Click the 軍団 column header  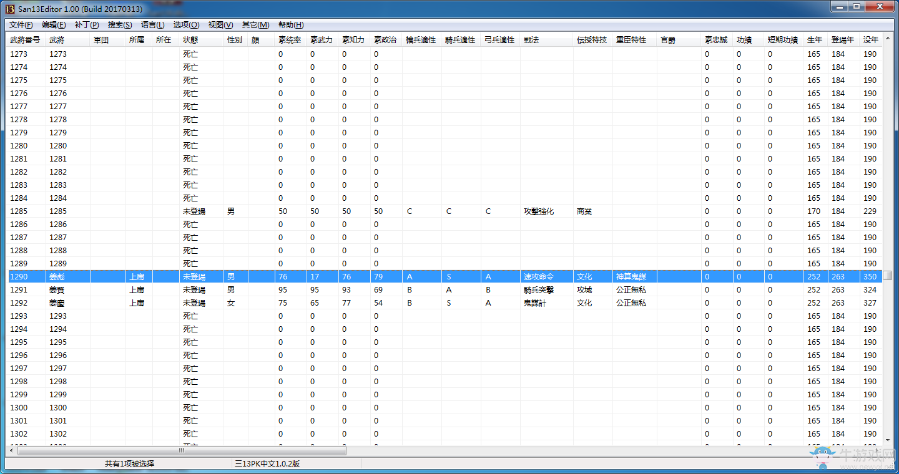click(107, 40)
